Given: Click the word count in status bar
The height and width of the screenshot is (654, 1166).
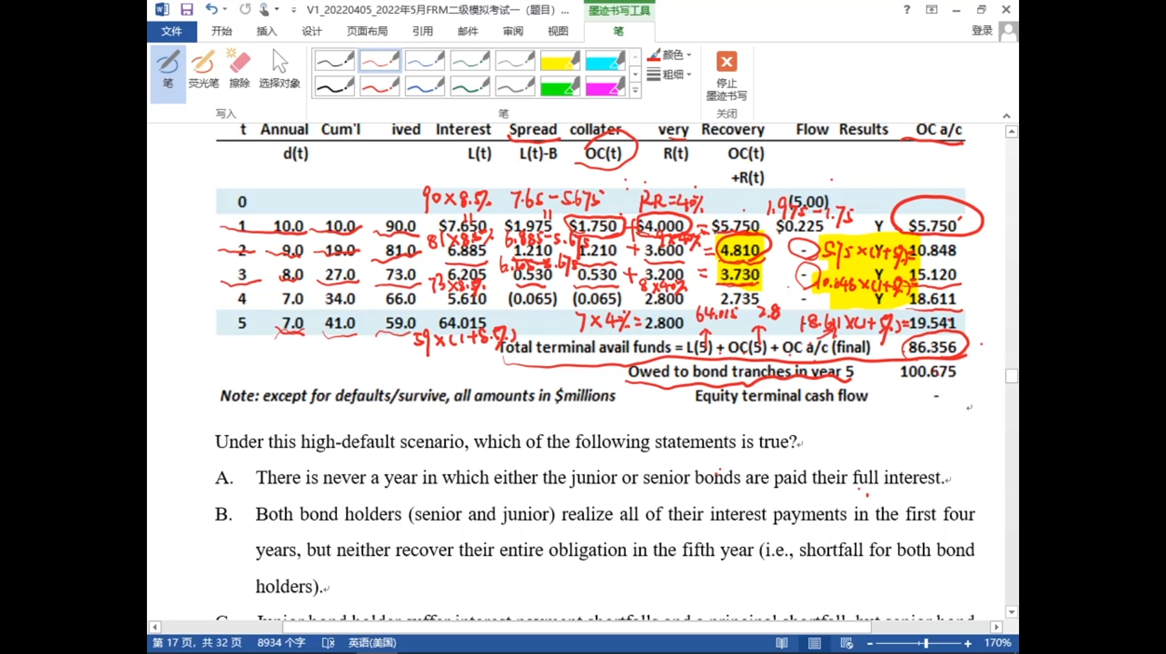Looking at the screenshot, I should coord(281,643).
